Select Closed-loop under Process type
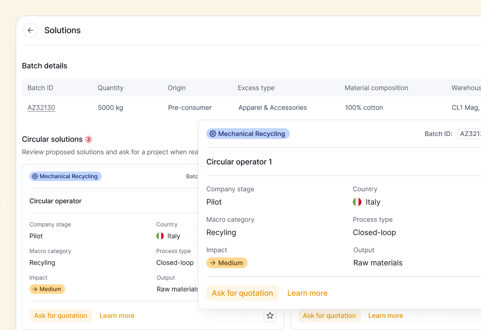The height and width of the screenshot is (330, 481). pos(374,232)
